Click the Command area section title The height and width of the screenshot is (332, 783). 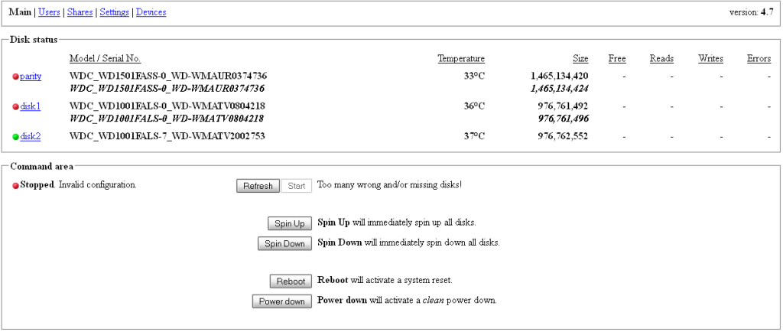coord(42,167)
